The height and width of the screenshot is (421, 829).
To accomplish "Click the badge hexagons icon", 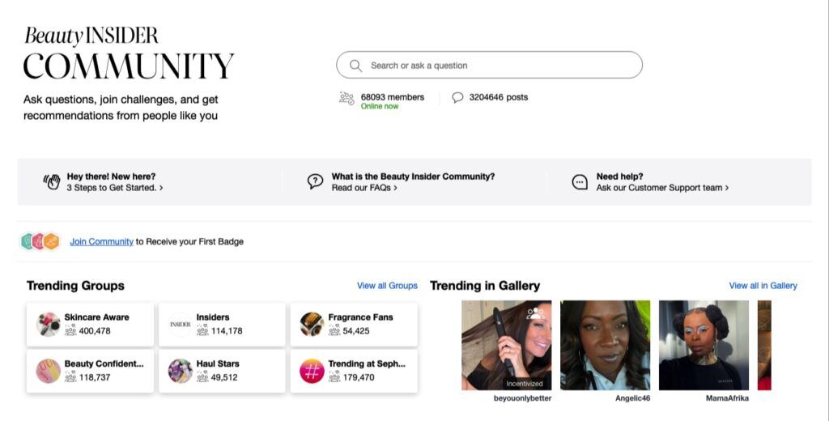I will [x=40, y=241].
